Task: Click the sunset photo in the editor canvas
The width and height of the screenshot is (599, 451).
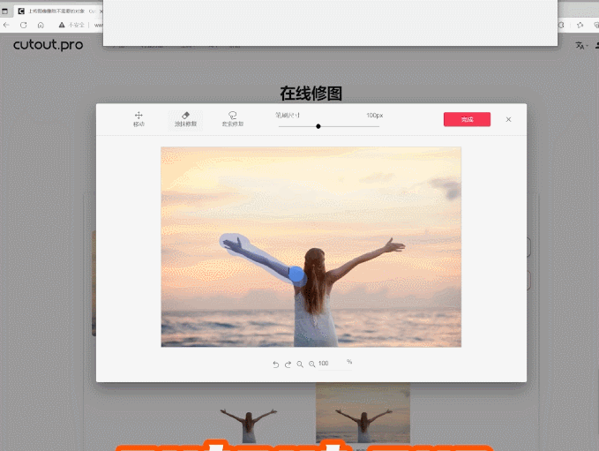Action: (311, 247)
